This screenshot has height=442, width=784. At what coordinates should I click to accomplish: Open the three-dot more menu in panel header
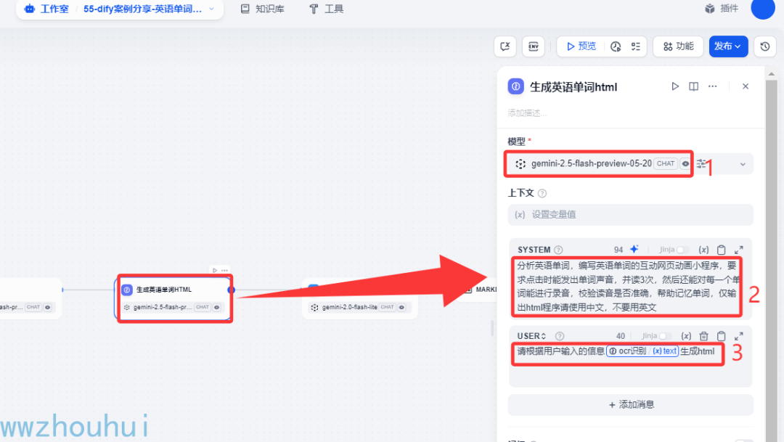point(713,86)
